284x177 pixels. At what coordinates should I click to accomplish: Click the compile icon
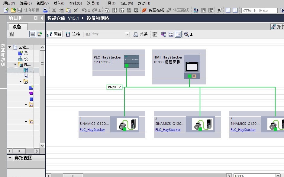point(107,10)
